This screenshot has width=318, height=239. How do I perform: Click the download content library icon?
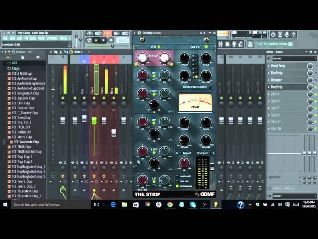[x=250, y=44]
